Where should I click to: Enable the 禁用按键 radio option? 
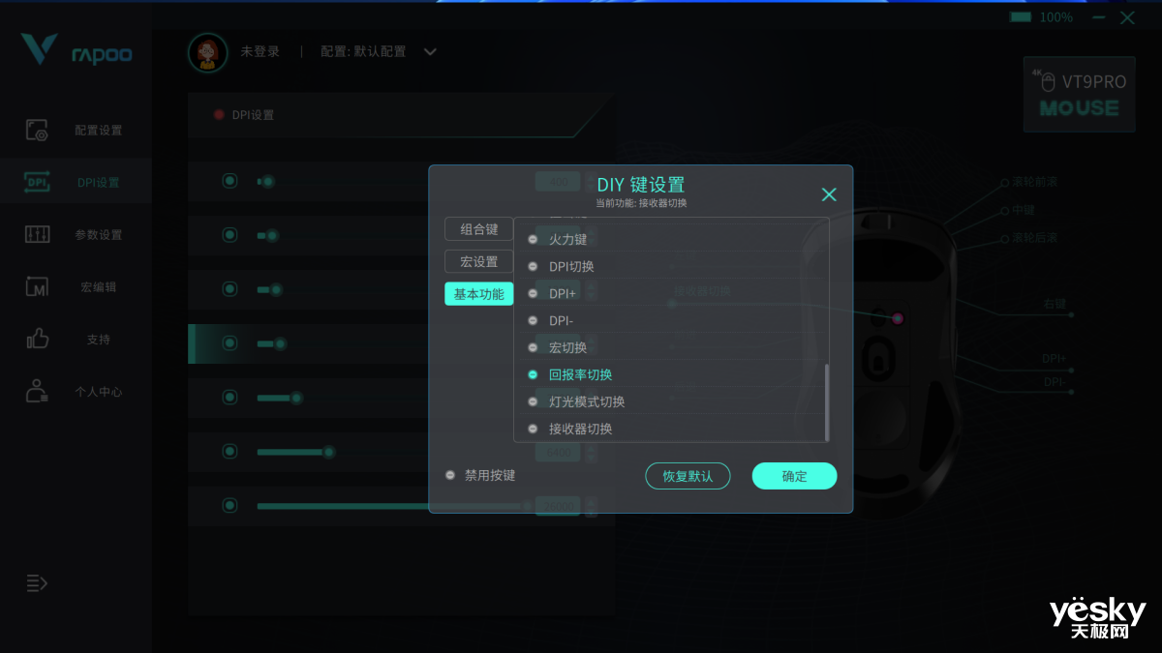450,475
